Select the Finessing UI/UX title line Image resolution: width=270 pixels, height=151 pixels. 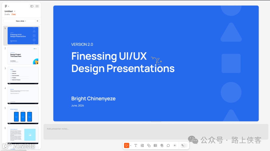click(109, 56)
